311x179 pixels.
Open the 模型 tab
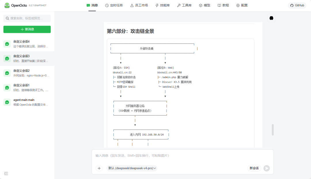204,5
